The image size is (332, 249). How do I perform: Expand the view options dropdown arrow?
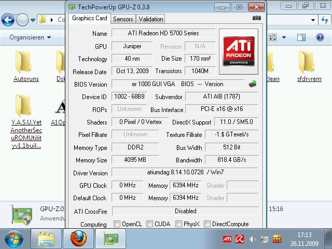pos(284,37)
